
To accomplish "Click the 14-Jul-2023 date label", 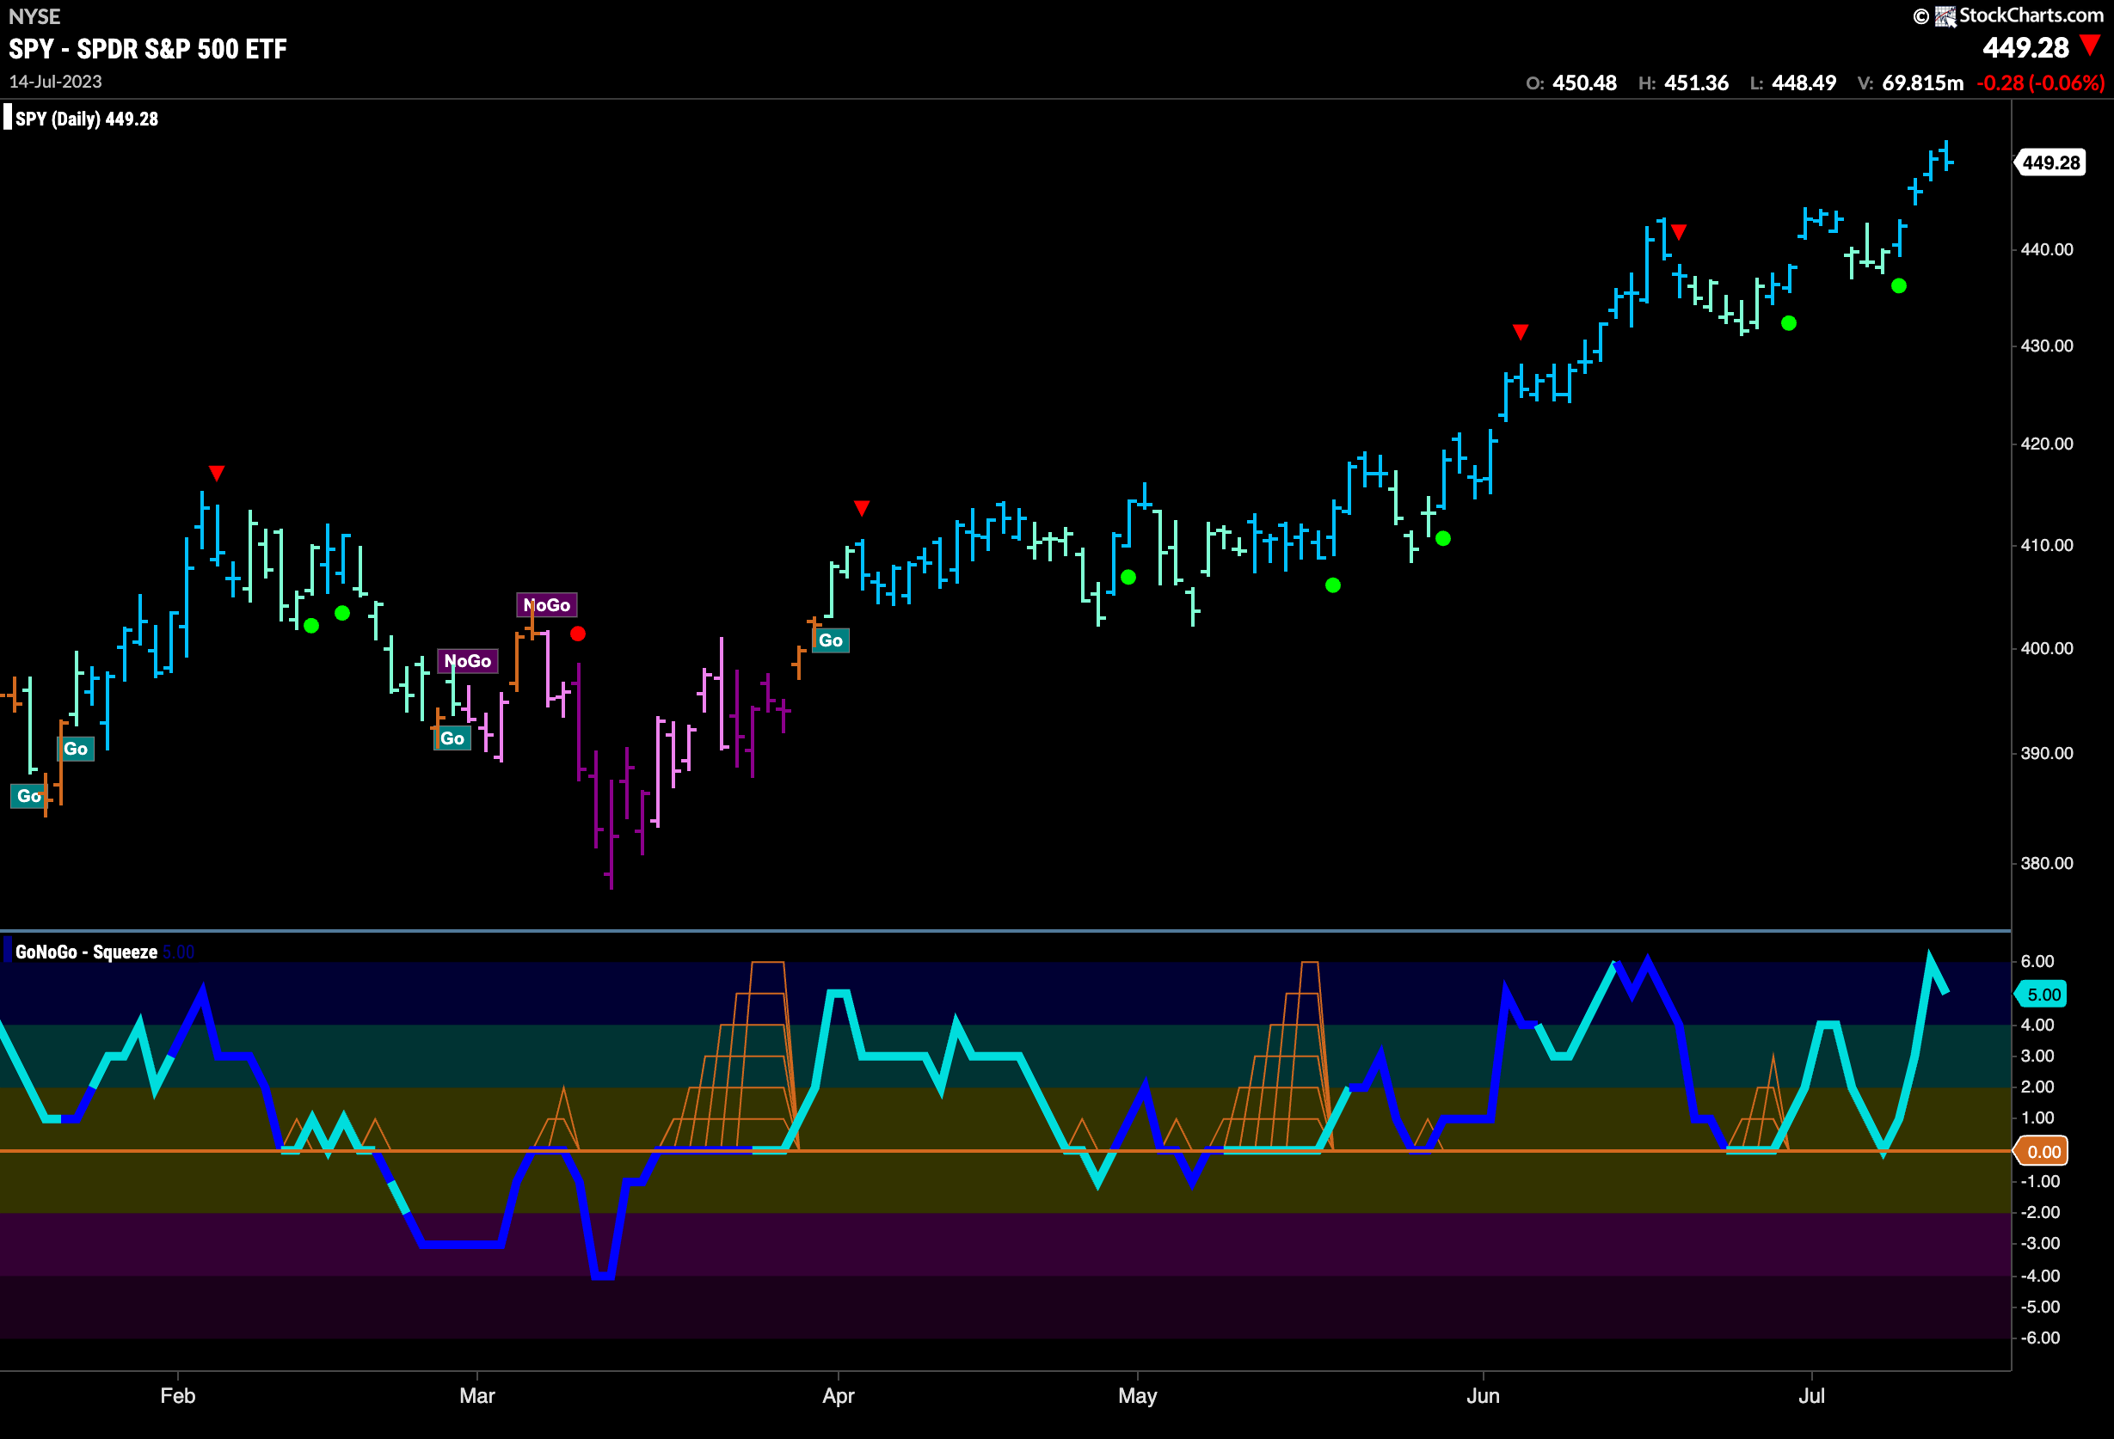I will pyautogui.click(x=56, y=82).
